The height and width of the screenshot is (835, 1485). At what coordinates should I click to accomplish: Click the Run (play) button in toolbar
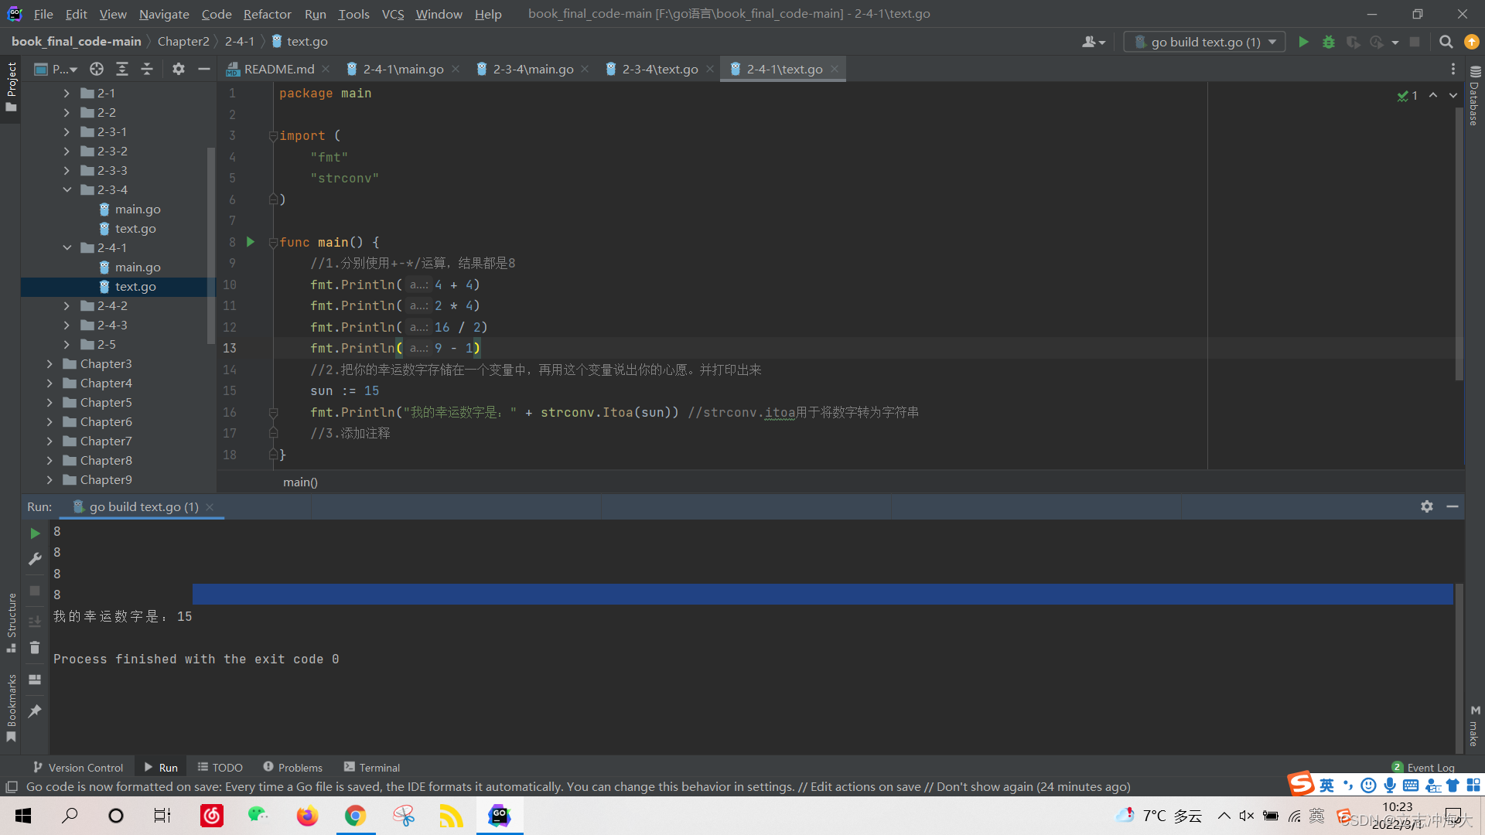[x=1303, y=42]
